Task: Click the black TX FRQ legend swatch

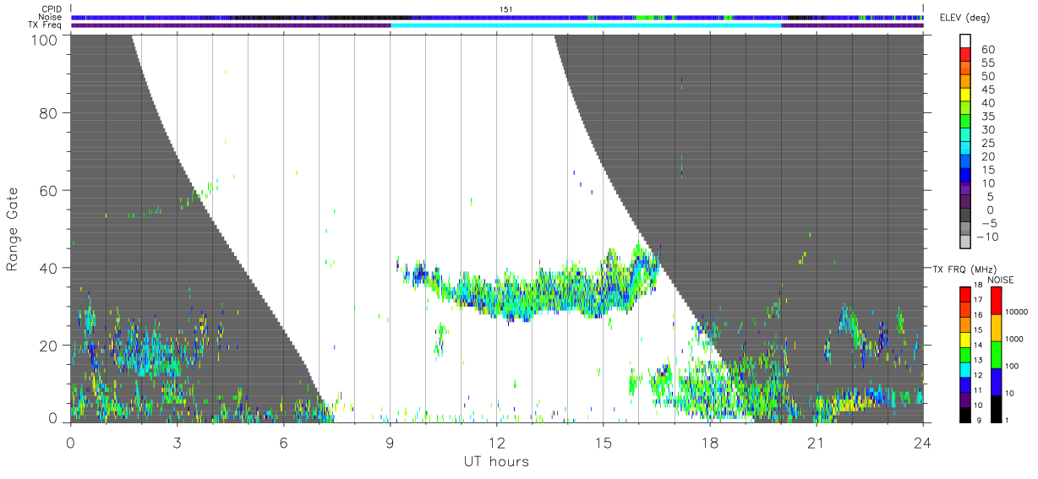Action: tap(965, 416)
